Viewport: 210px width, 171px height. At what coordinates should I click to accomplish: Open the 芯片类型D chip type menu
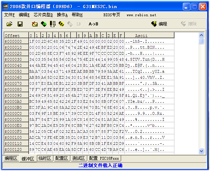click(43, 15)
